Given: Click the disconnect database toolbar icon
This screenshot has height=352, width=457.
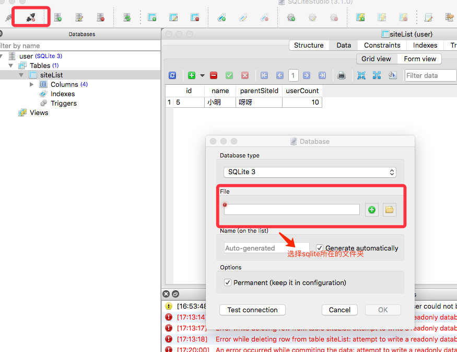Looking at the screenshot, I should click(x=31, y=18).
